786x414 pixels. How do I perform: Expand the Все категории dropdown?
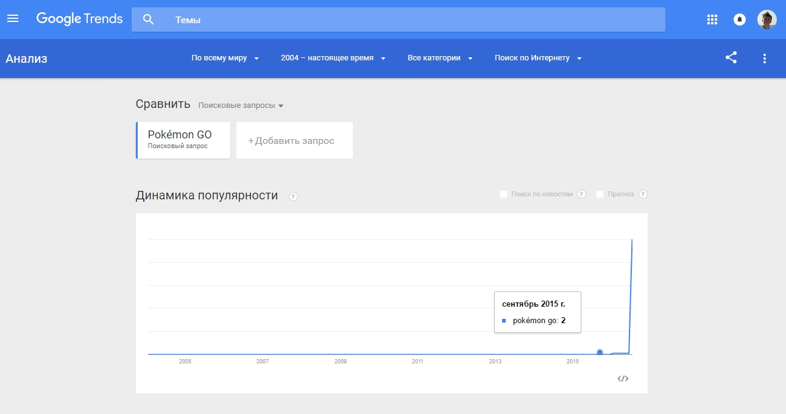pyautogui.click(x=441, y=58)
